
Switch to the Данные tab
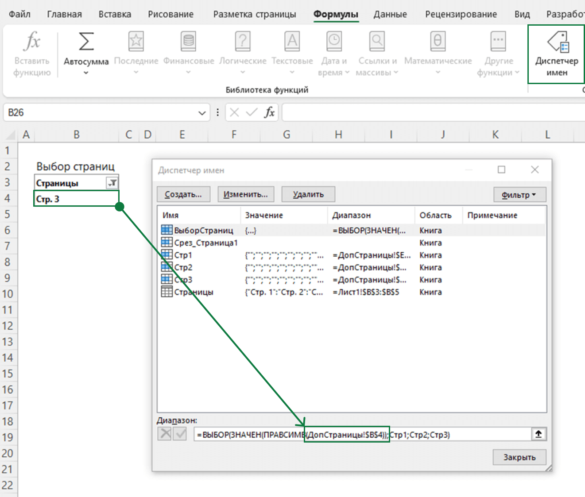click(390, 14)
